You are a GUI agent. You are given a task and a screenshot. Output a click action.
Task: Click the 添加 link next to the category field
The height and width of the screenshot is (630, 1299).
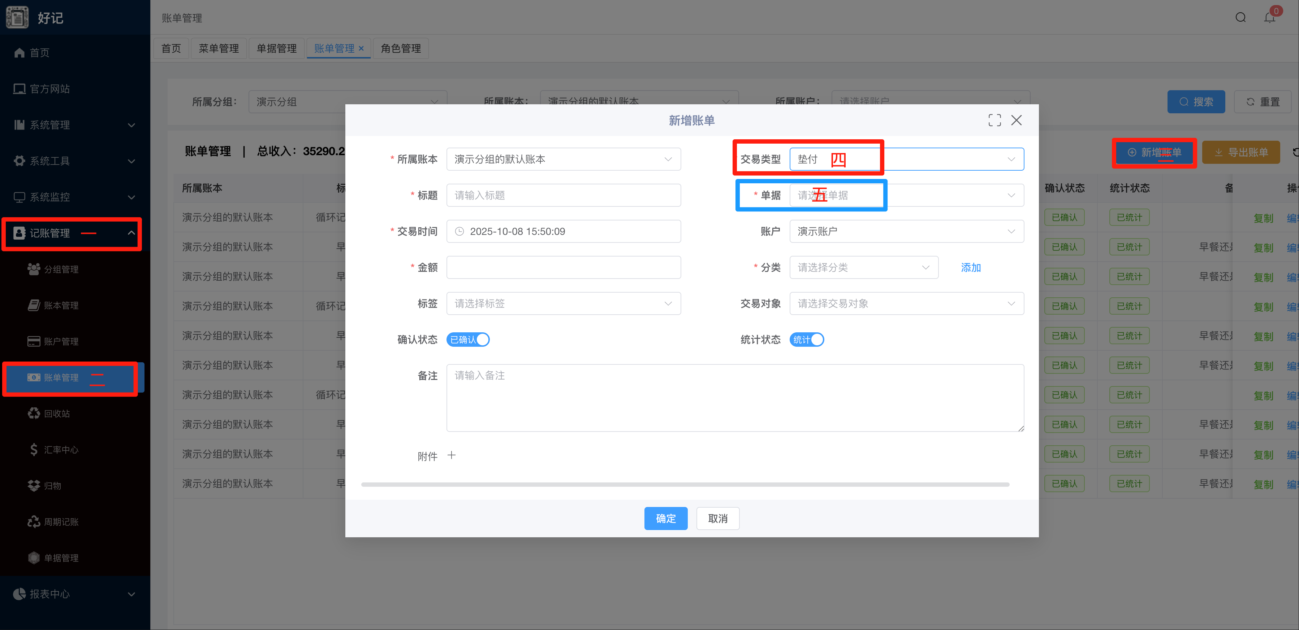click(x=970, y=267)
